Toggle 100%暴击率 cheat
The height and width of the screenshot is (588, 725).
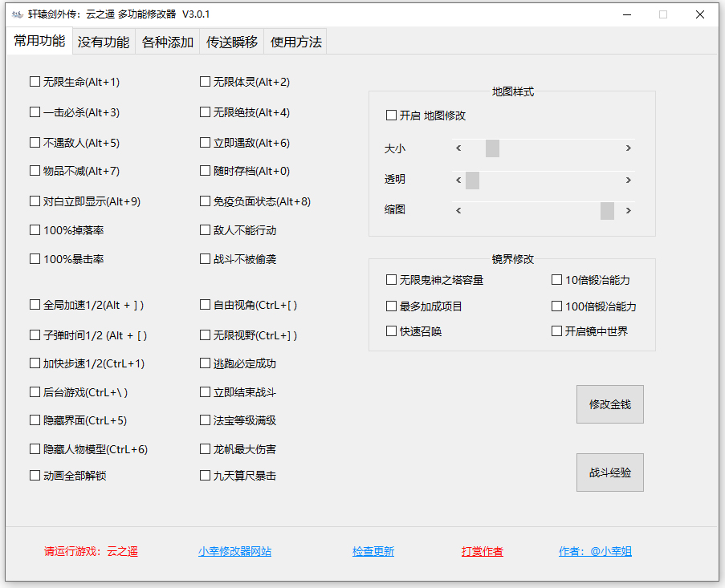tap(34, 258)
